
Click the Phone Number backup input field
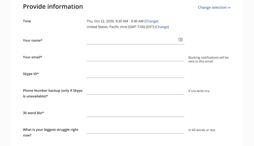(135, 91)
